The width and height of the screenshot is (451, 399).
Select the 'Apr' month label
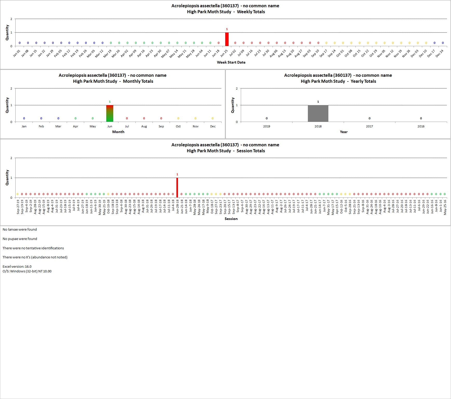click(x=76, y=126)
